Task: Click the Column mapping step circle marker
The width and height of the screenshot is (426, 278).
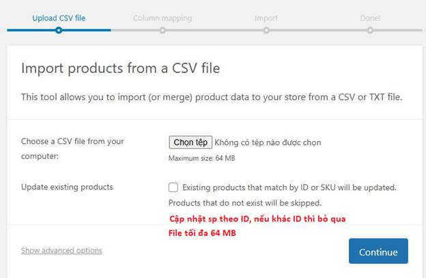Action: point(162,30)
